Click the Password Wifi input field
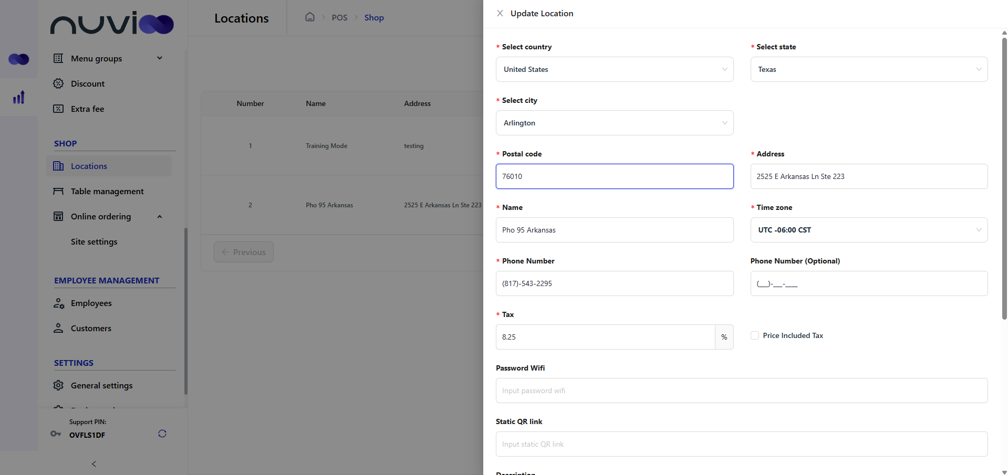1008x475 pixels. point(741,390)
